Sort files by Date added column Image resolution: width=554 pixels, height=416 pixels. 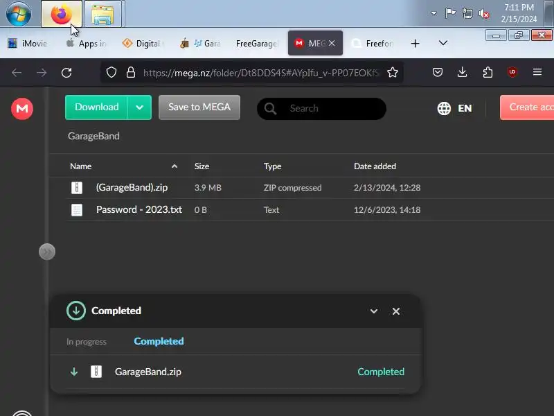375,166
